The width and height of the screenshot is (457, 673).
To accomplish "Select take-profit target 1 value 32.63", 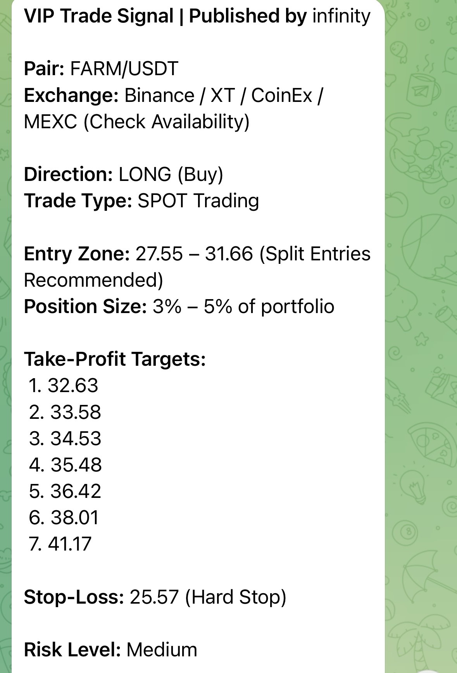I will 73,386.
